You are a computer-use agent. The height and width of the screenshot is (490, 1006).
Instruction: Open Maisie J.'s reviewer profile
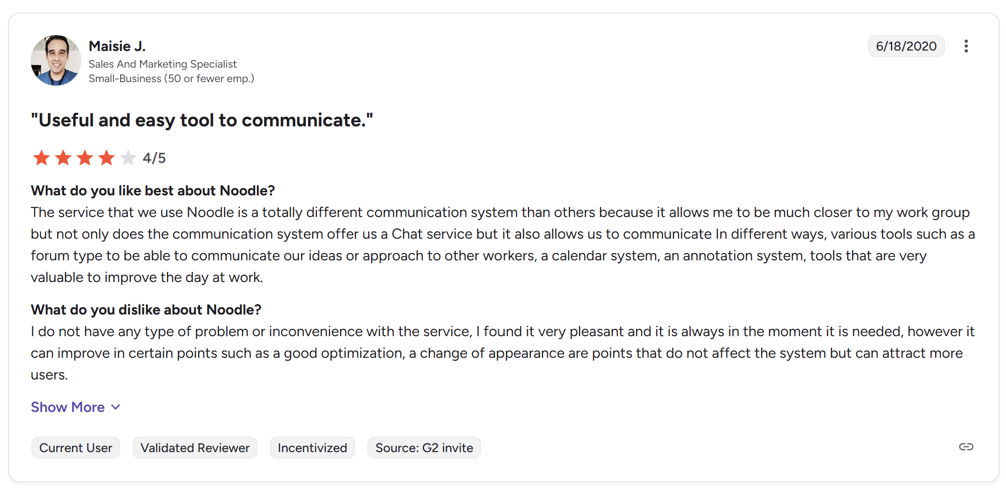117,46
